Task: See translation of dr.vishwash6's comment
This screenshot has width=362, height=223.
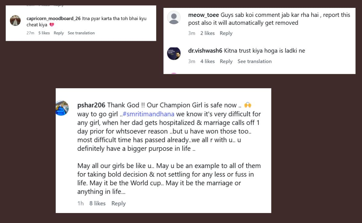Action: 254,61
